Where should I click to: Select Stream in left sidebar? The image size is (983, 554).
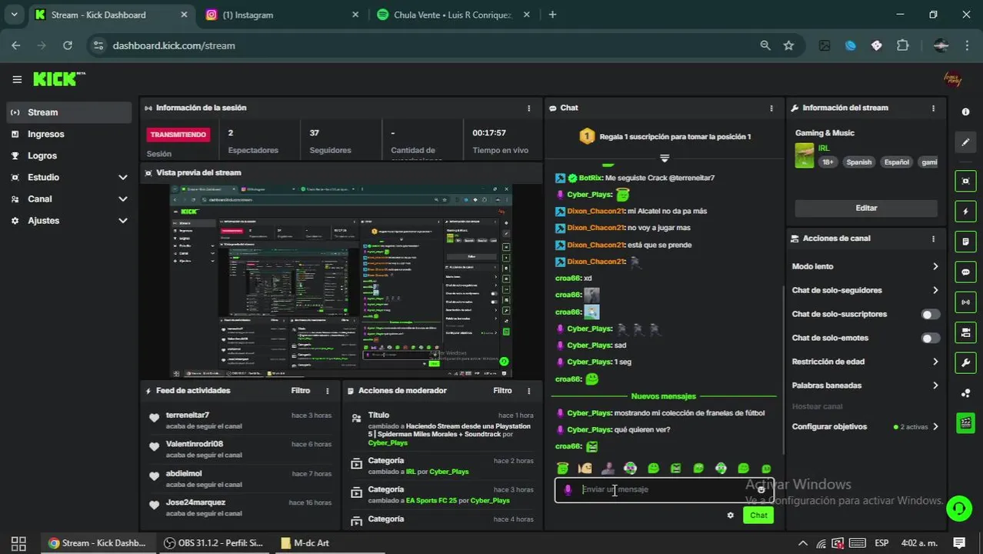69,112
